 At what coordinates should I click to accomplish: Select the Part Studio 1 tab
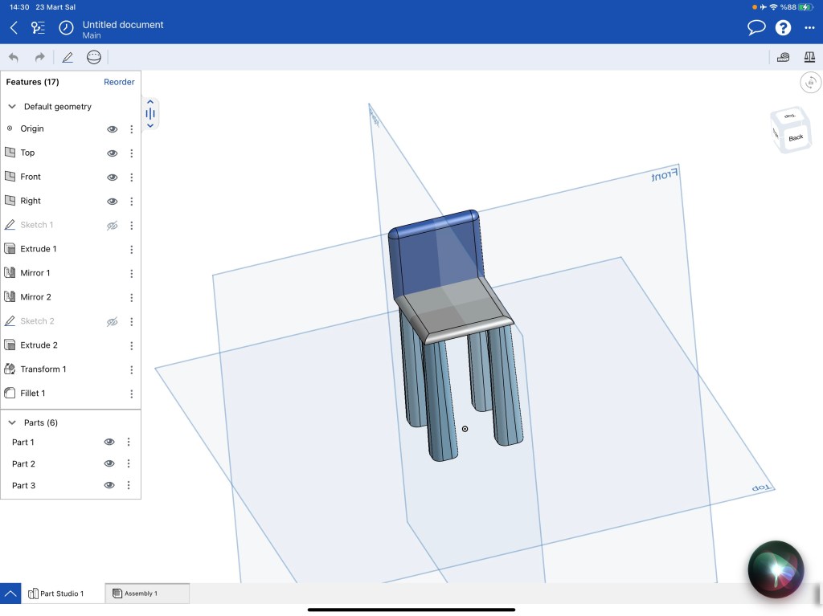63,594
